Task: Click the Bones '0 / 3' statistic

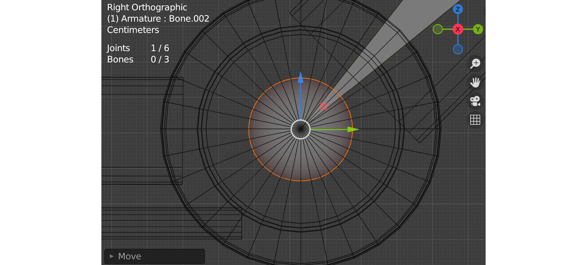Action: click(160, 59)
